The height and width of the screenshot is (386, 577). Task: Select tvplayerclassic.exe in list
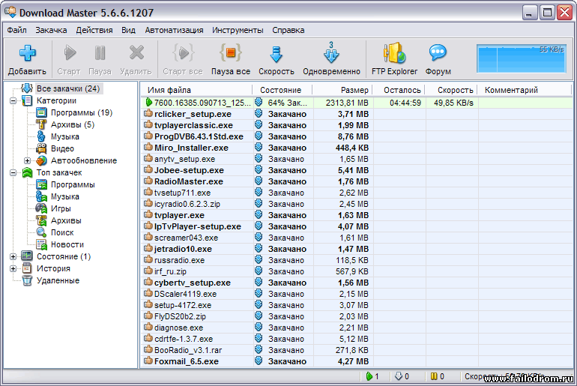click(x=357, y=125)
